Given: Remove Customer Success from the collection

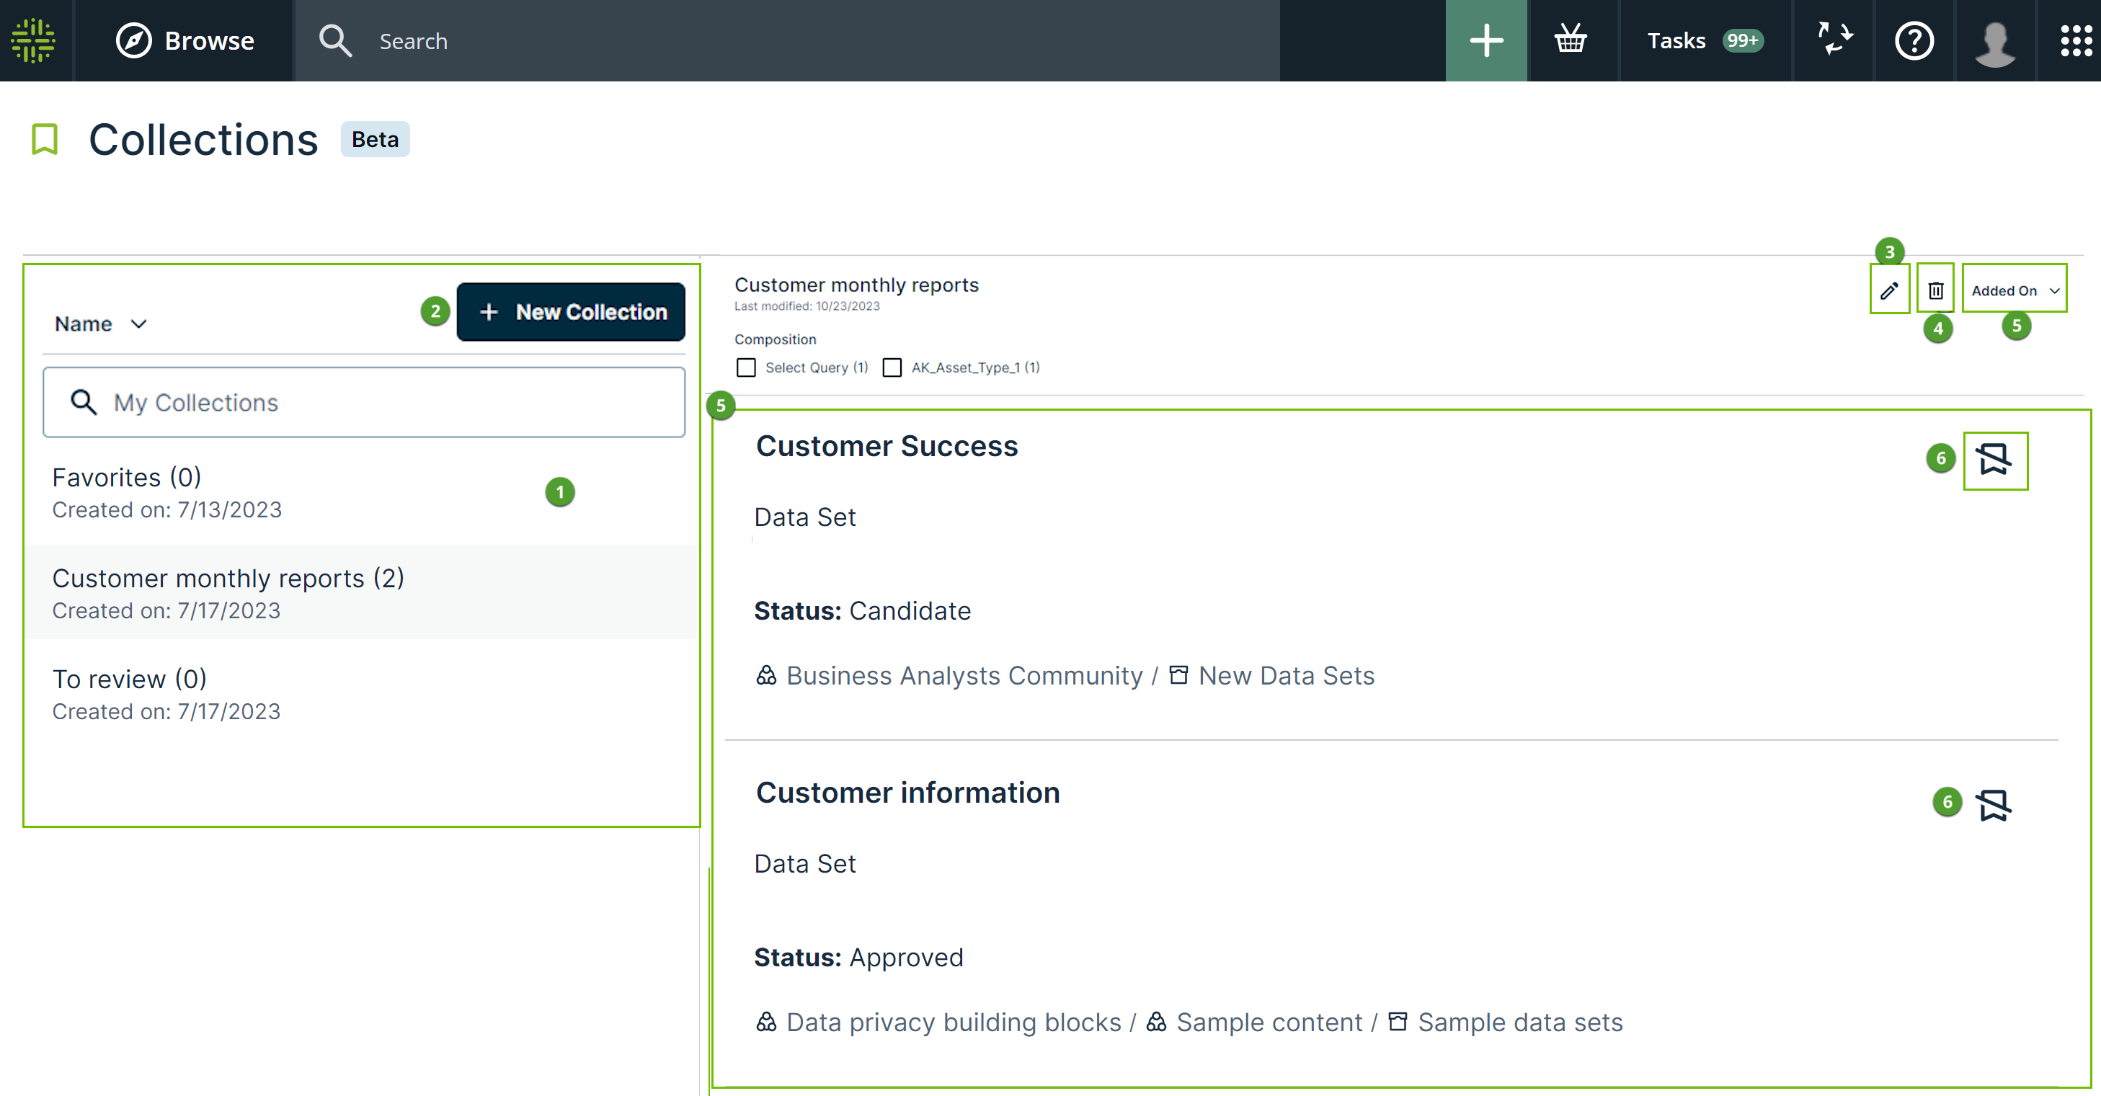Looking at the screenshot, I should pos(1994,459).
